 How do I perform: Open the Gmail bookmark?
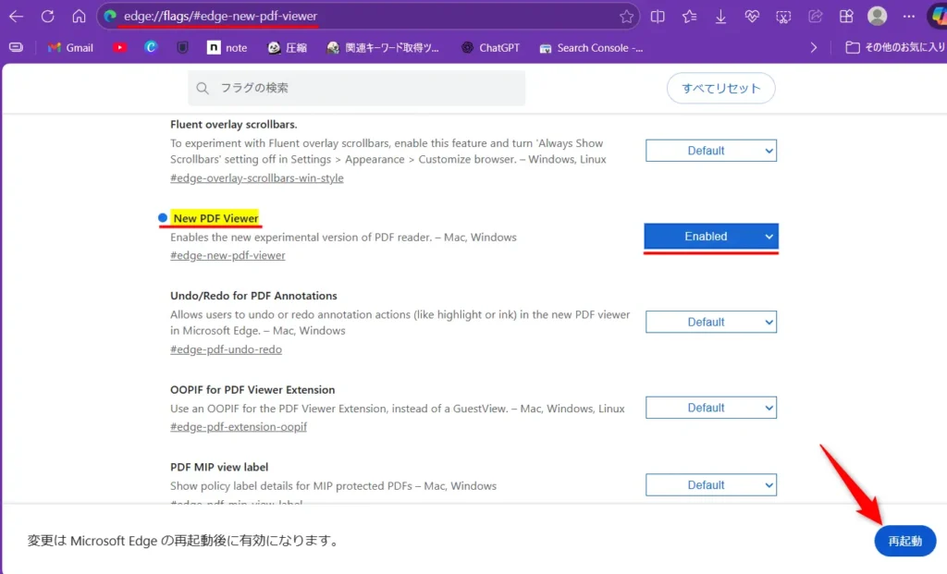point(70,47)
